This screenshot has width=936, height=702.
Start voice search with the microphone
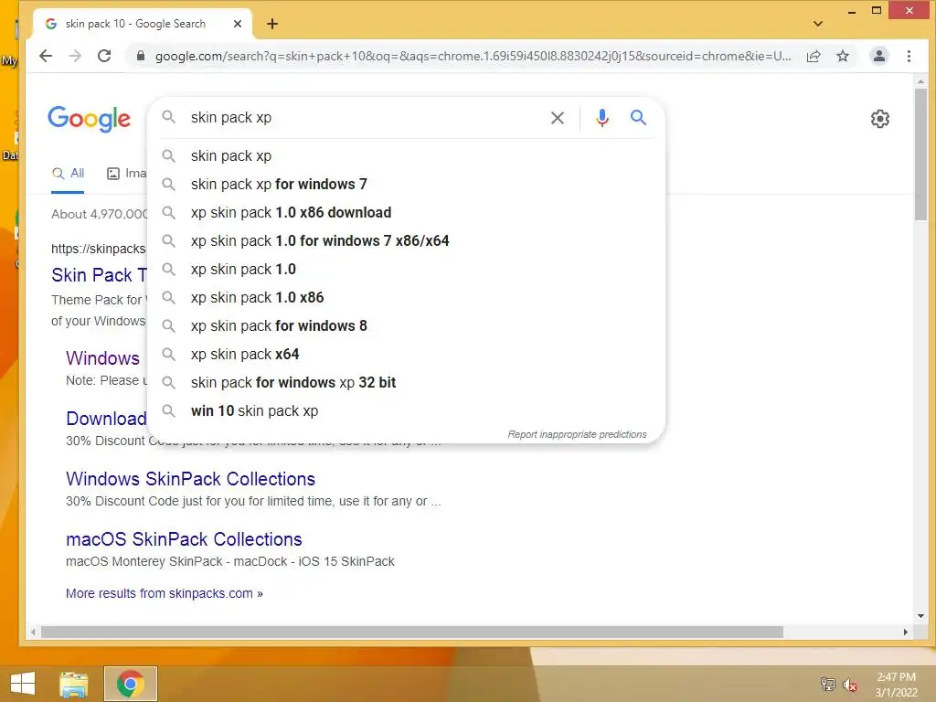pyautogui.click(x=601, y=118)
